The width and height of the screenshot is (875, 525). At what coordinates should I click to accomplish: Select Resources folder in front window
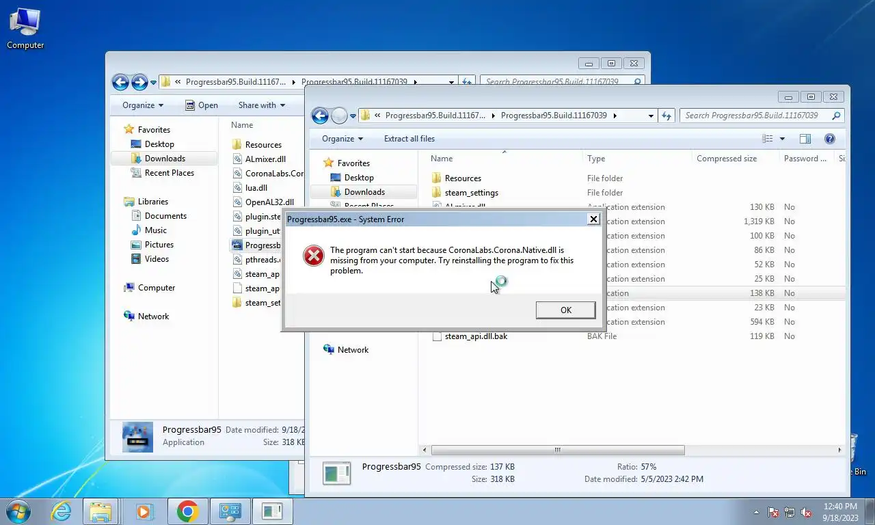click(x=463, y=178)
